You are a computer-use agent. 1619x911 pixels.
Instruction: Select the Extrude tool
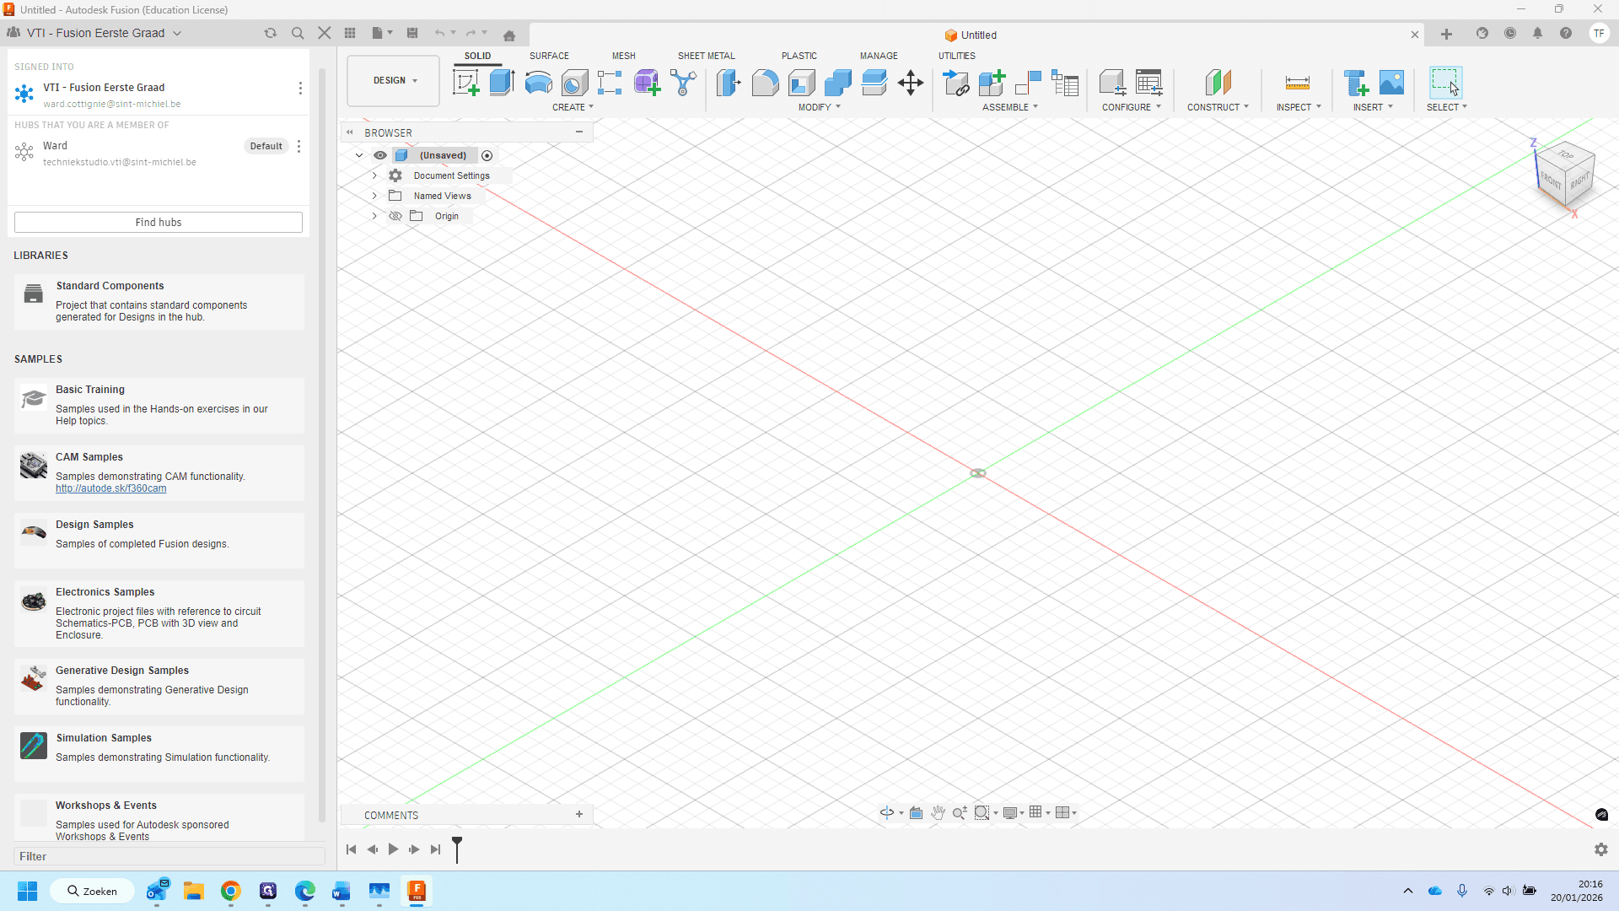(503, 83)
